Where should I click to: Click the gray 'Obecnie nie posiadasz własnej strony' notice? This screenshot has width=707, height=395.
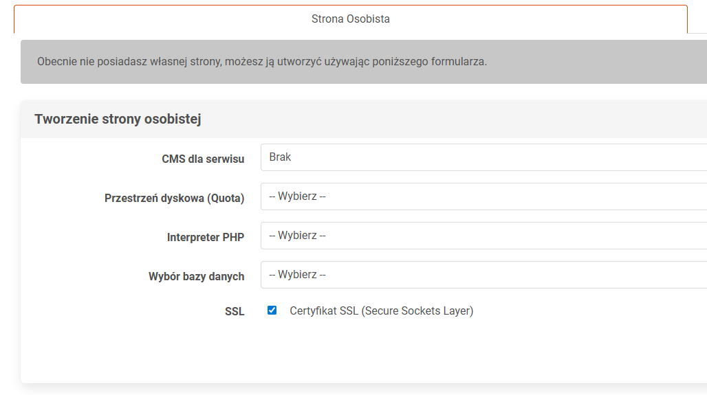tap(261, 62)
